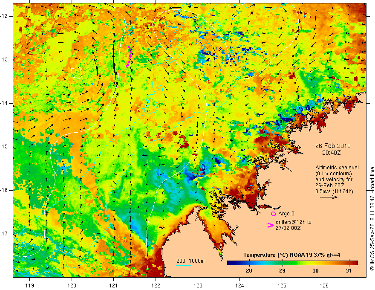Click the '200 1000m' depth label
This screenshot has height=290, width=375.
coord(190,261)
